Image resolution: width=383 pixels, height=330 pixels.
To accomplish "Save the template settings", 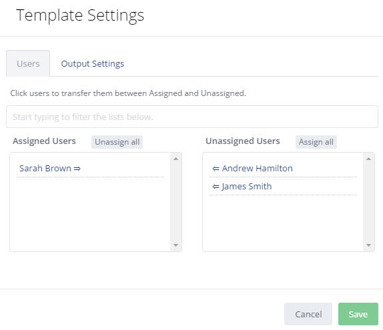I will click(358, 314).
